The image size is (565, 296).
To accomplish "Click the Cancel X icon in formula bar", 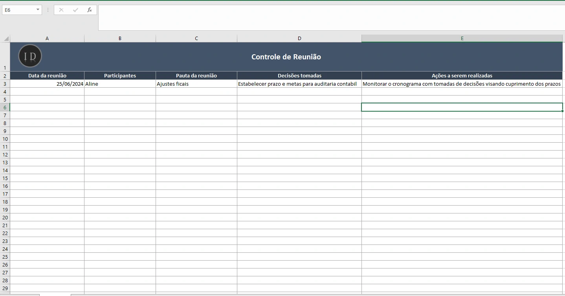I will [61, 10].
